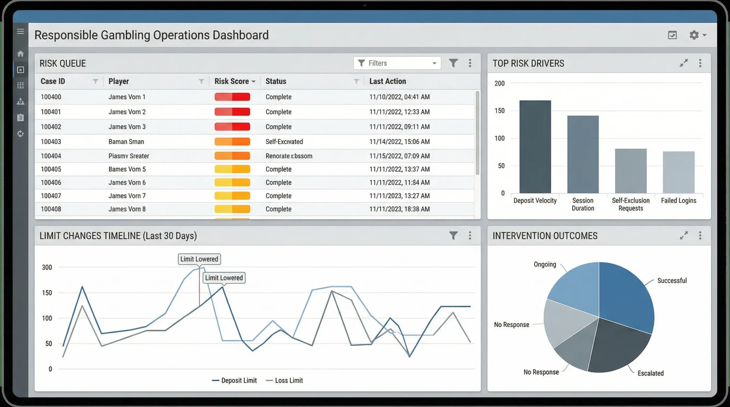This screenshot has height=407, width=730.
Task: Select player James Vom 3
Action: pyautogui.click(x=127, y=127)
